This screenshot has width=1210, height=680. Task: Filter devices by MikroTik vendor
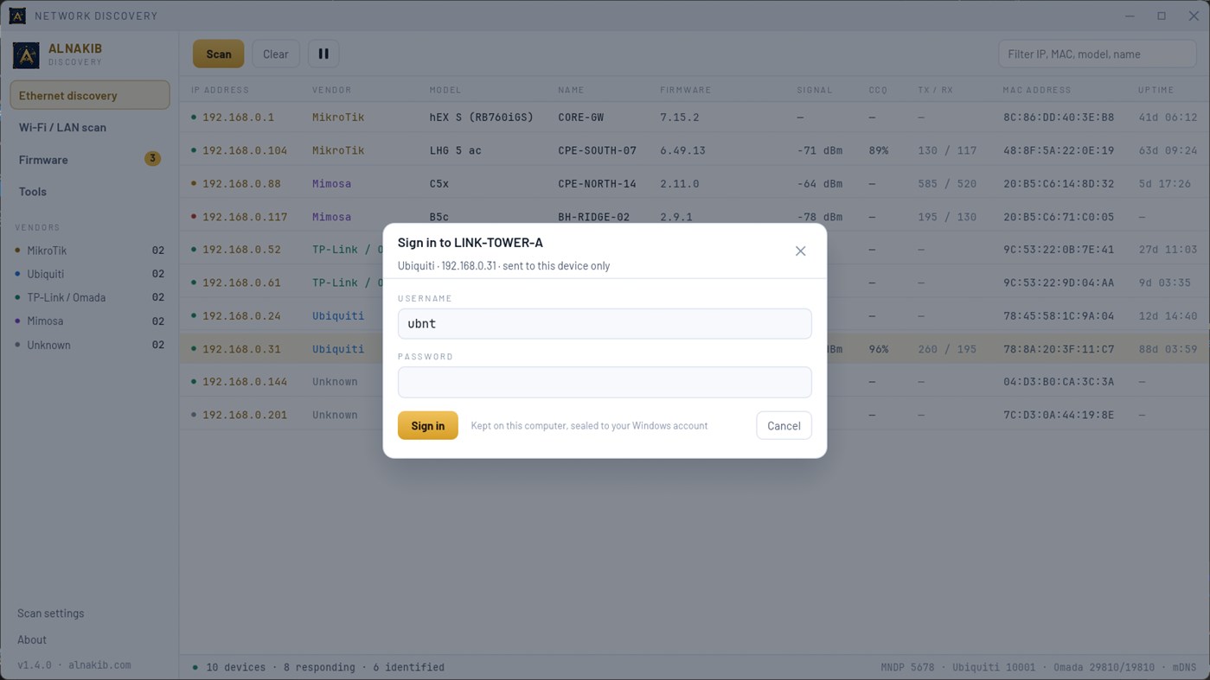pyautogui.click(x=90, y=251)
